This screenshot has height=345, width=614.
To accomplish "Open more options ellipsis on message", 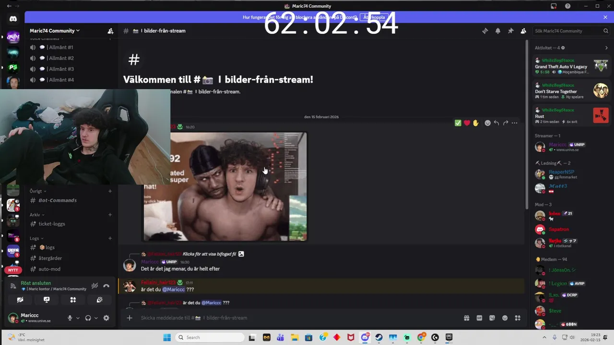I will [x=514, y=123].
